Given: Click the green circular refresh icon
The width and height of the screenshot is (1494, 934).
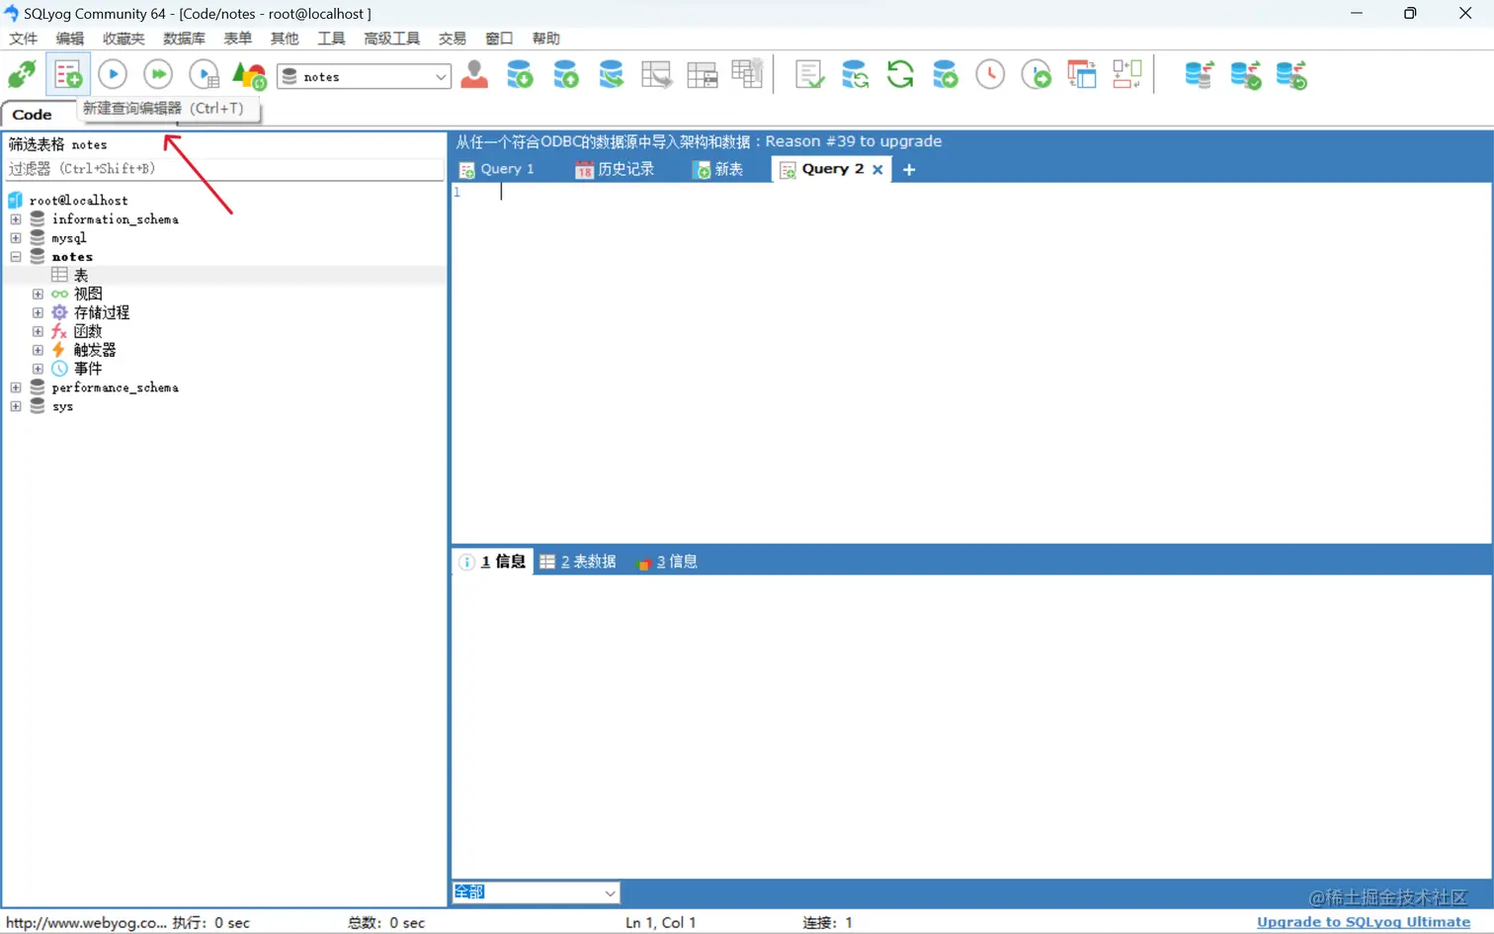Looking at the screenshot, I should coord(900,75).
